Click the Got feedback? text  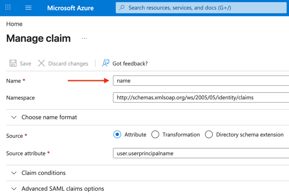(130, 63)
